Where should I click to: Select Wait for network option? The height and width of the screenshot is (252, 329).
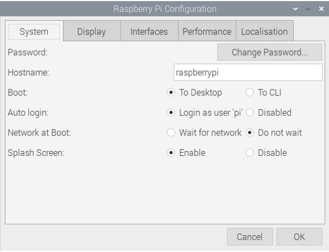(204, 133)
